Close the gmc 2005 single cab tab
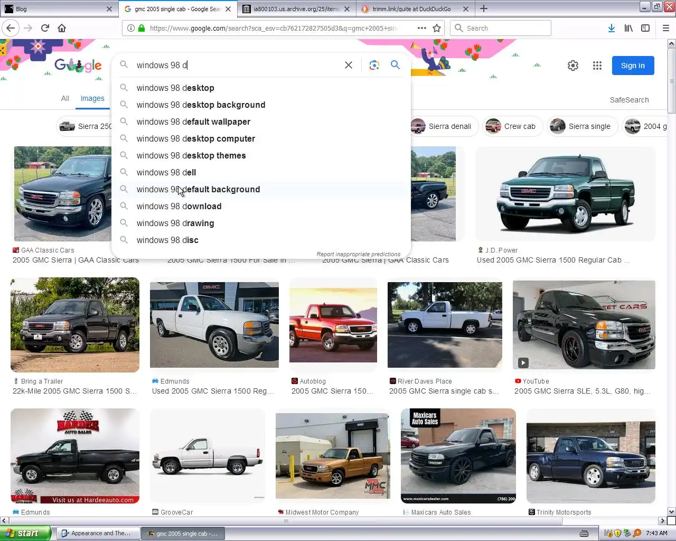The width and height of the screenshot is (676, 541). 228,9
